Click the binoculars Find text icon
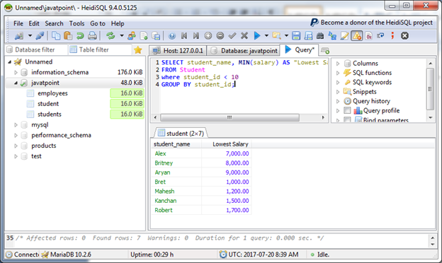Viewport: 442px width, 263px height. click(x=320, y=36)
